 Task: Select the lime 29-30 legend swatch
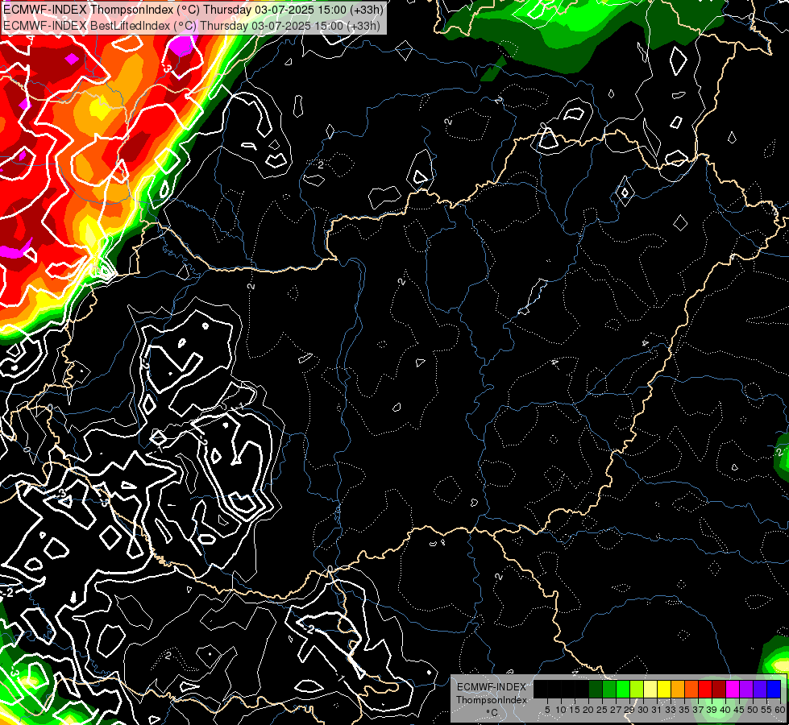coord(637,690)
